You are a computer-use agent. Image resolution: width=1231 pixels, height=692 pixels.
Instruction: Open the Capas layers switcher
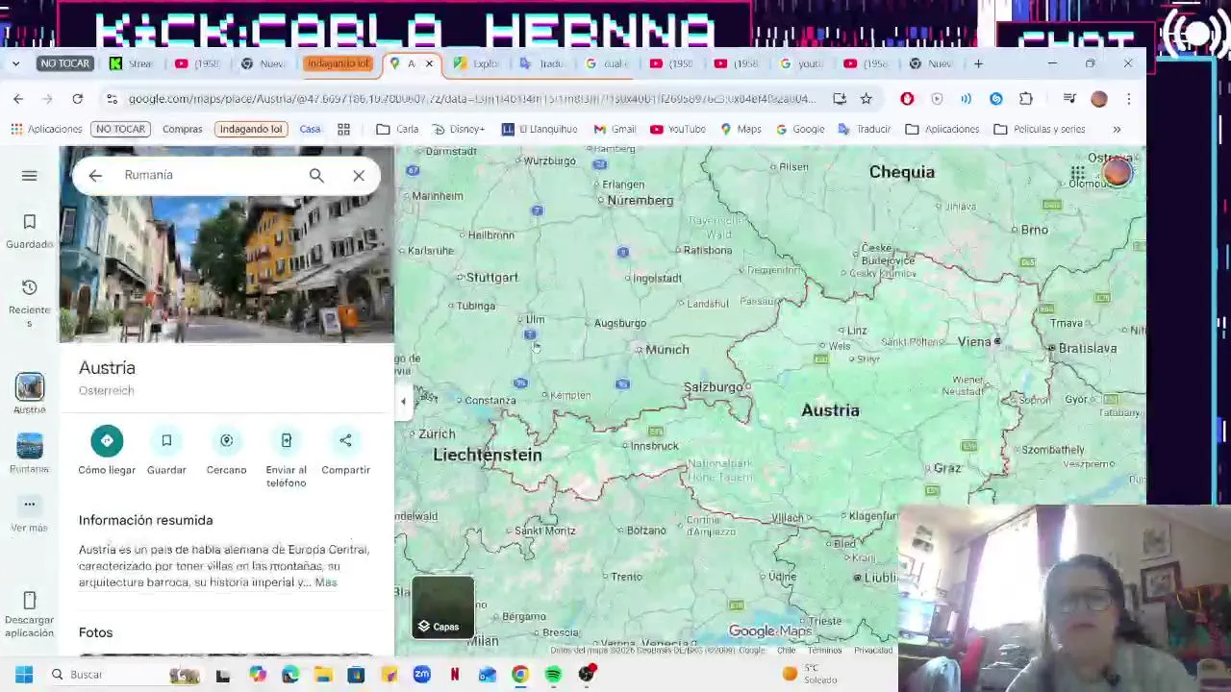(443, 607)
